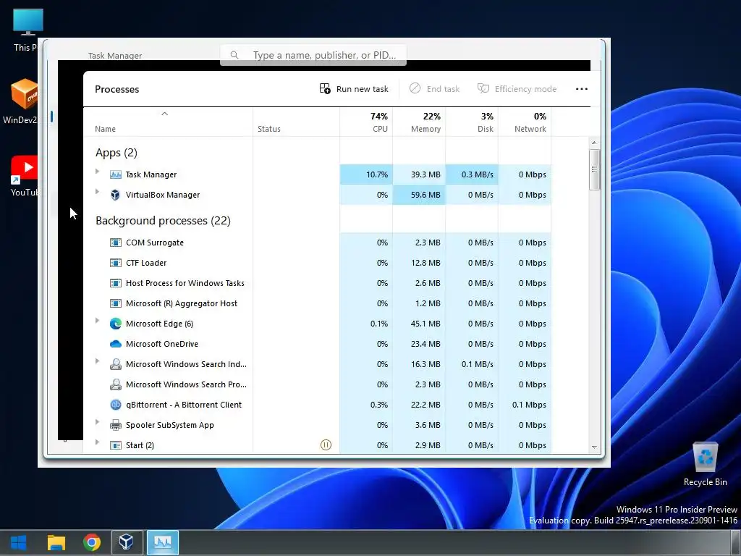Screen dimensions: 741x556
Task: Click the Background processes (22) header
Action: click(x=163, y=221)
